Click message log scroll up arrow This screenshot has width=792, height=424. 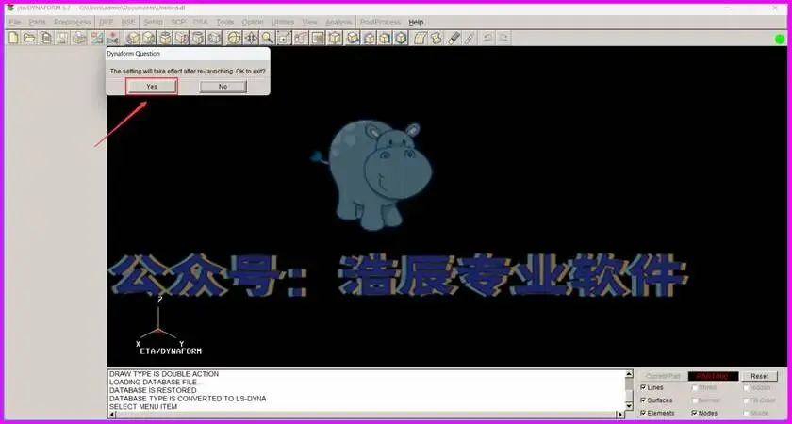pyautogui.click(x=629, y=374)
